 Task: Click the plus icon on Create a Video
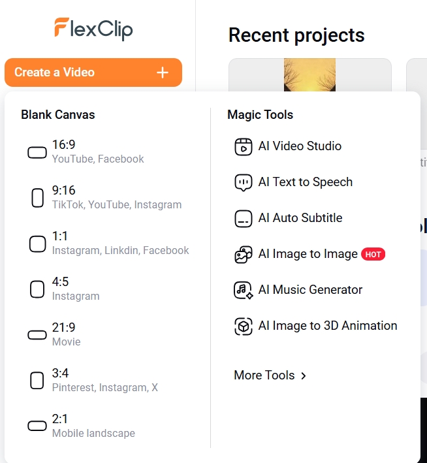click(163, 72)
